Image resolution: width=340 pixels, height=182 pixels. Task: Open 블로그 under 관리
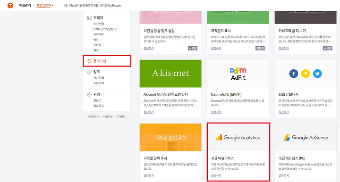pyautogui.click(x=97, y=100)
